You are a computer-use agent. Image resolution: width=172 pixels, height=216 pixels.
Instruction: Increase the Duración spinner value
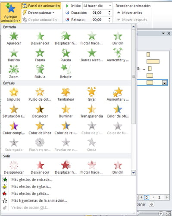click(109, 11)
